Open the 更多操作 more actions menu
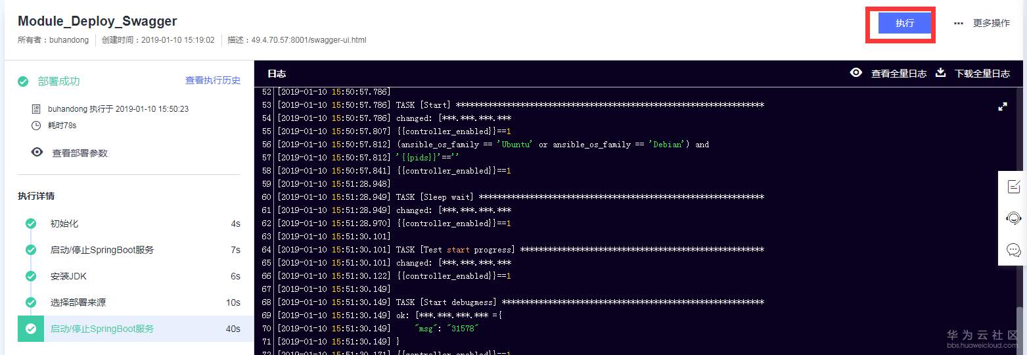 (991, 23)
